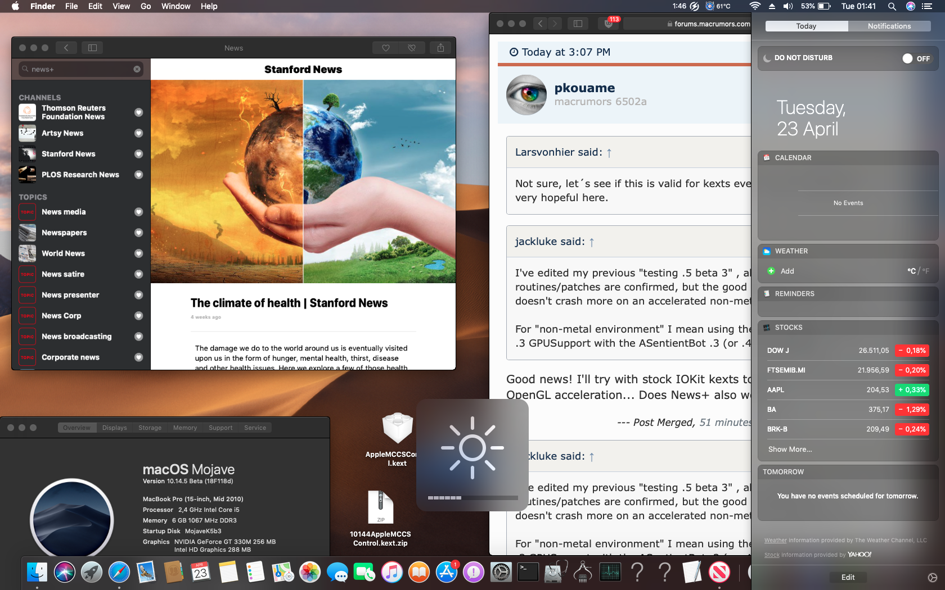945x590 pixels.
Task: Open Photos app in the Dock
Action: (x=310, y=573)
